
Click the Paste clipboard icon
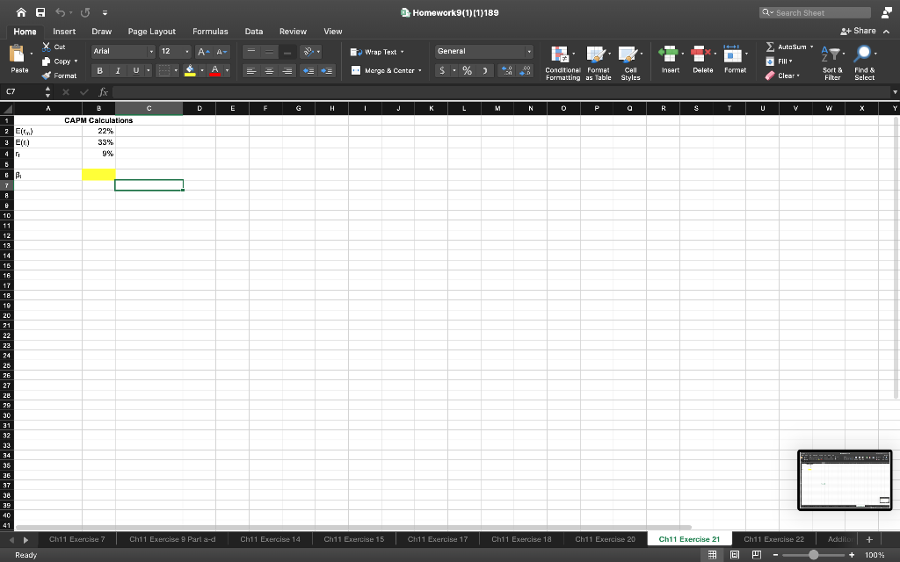[19, 56]
